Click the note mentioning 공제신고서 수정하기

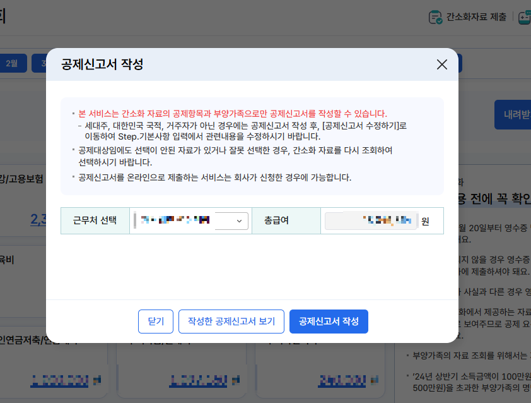tap(245, 131)
